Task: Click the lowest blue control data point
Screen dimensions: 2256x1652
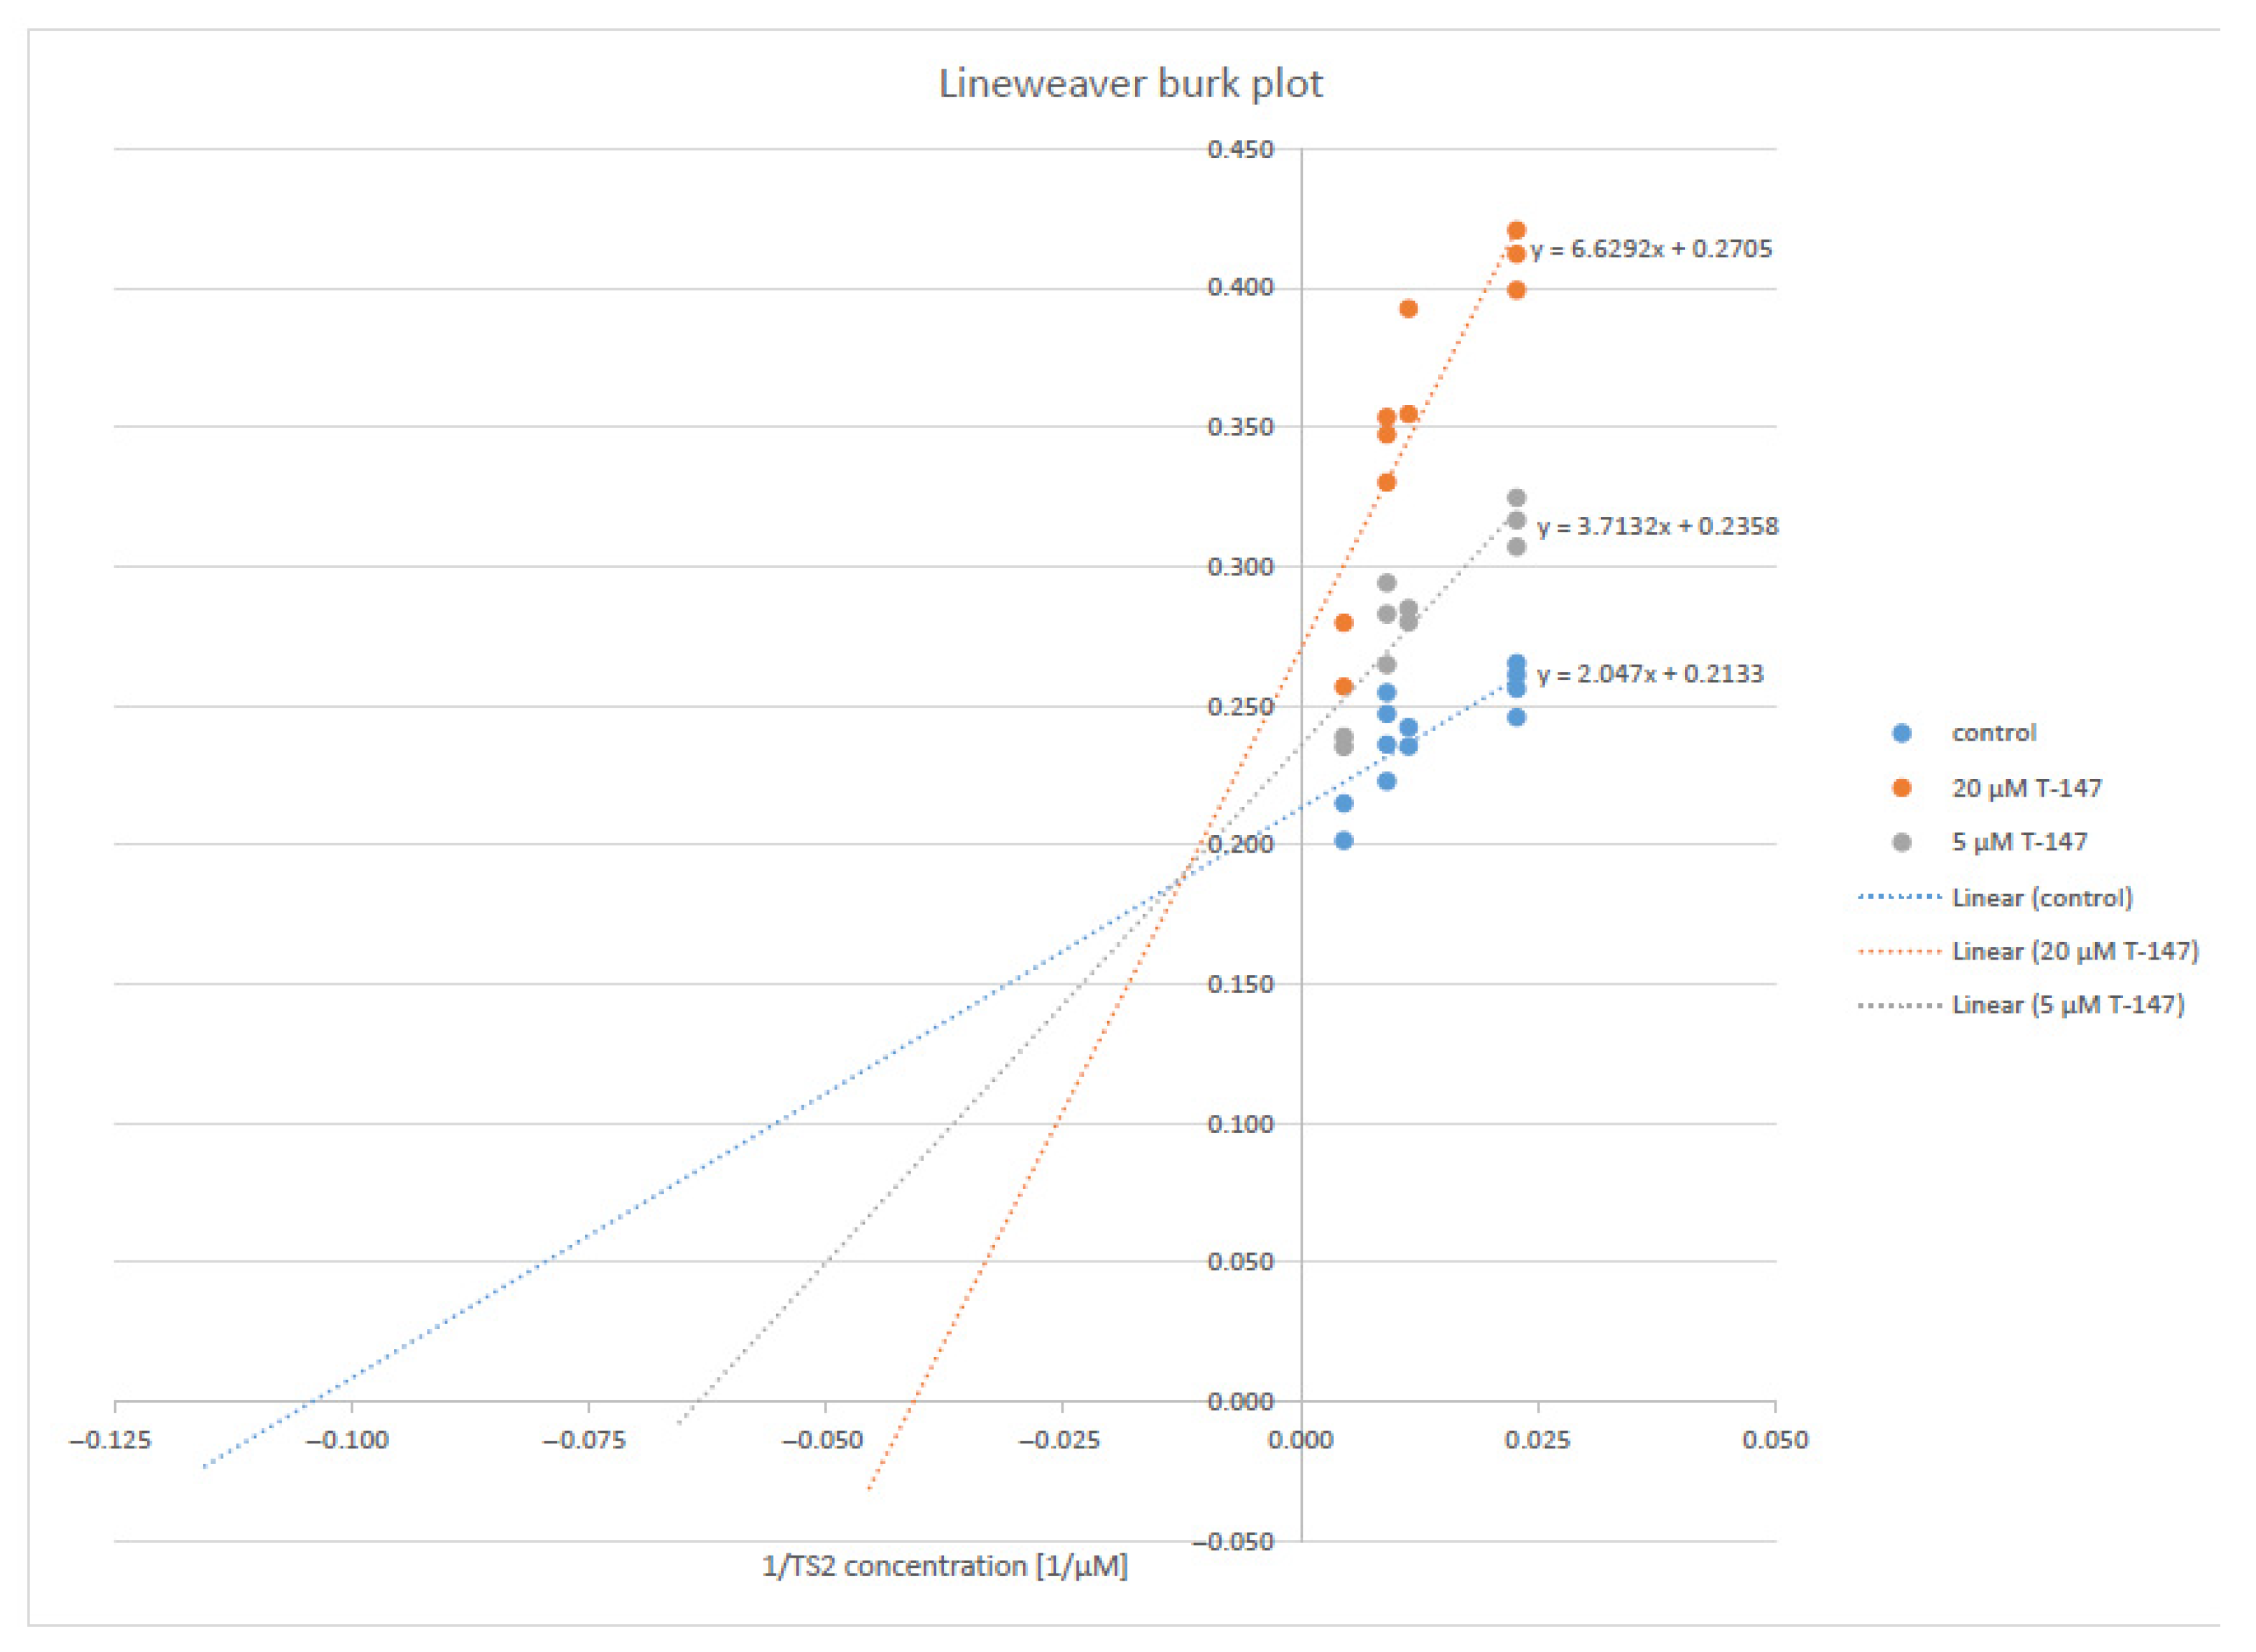Action: pos(1344,841)
